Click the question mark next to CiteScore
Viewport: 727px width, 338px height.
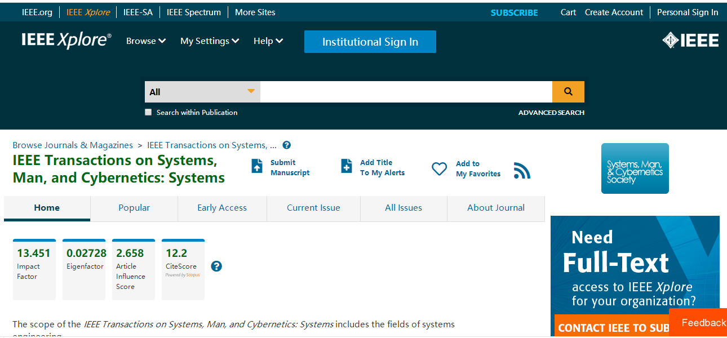[216, 266]
